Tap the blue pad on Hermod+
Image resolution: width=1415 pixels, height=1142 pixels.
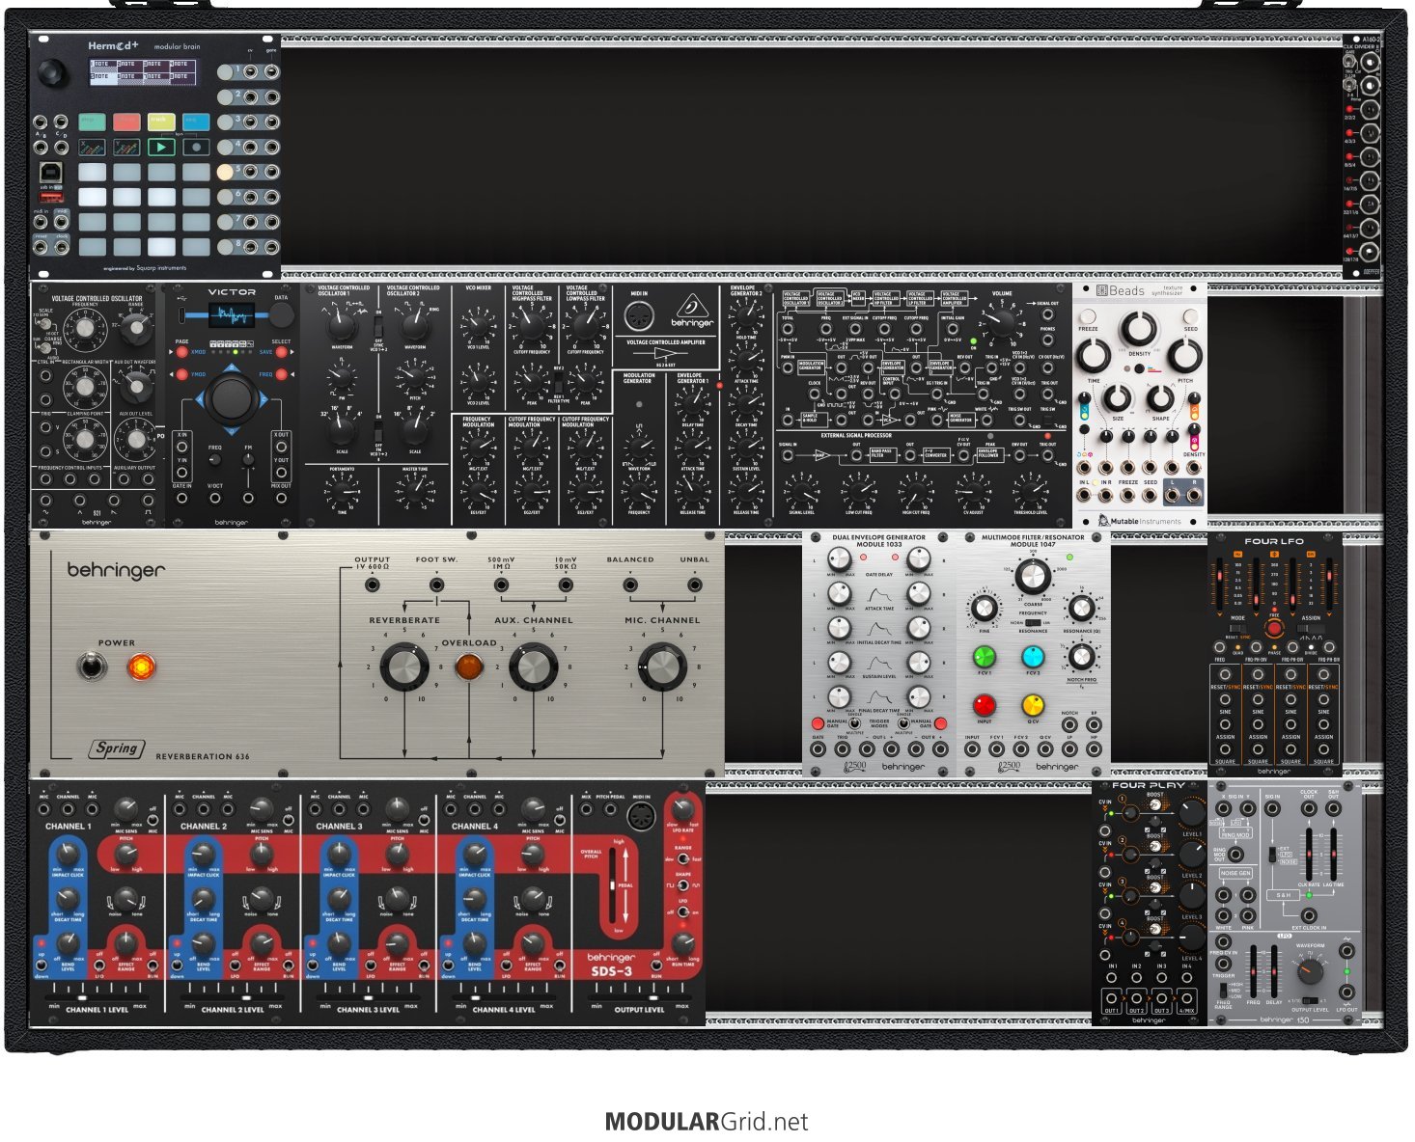pos(196,122)
